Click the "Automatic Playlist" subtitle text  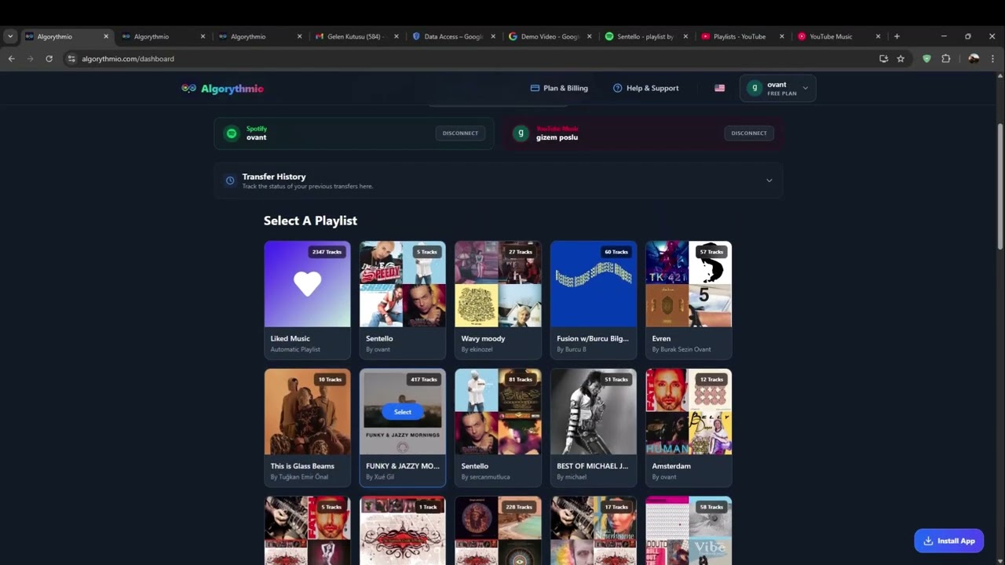pos(295,349)
